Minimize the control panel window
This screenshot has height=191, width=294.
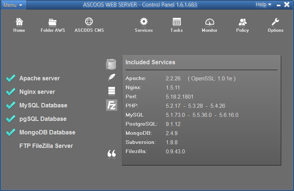pos(279,5)
